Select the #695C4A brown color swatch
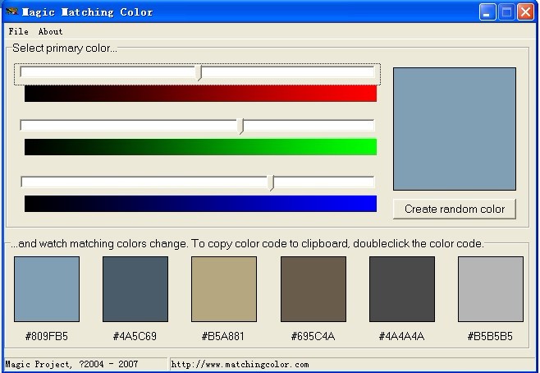The height and width of the screenshot is (373, 540). point(313,289)
